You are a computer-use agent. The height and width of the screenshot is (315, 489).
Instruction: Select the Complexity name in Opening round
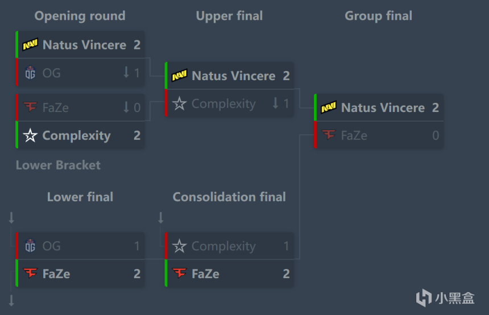pyautogui.click(x=76, y=135)
